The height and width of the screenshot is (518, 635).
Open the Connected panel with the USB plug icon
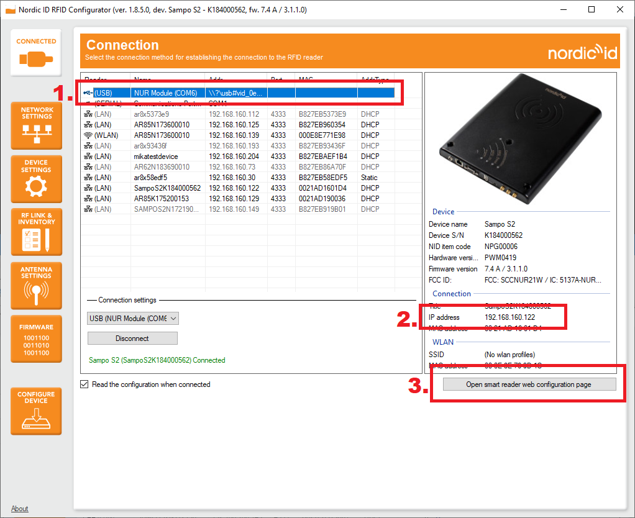coord(36,53)
